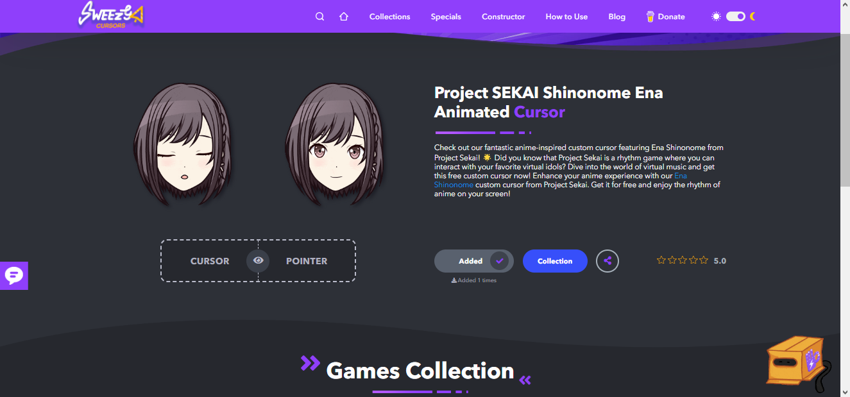The image size is (850, 397).
Task: Click the Ena pointer preview image
Action: click(x=332, y=145)
